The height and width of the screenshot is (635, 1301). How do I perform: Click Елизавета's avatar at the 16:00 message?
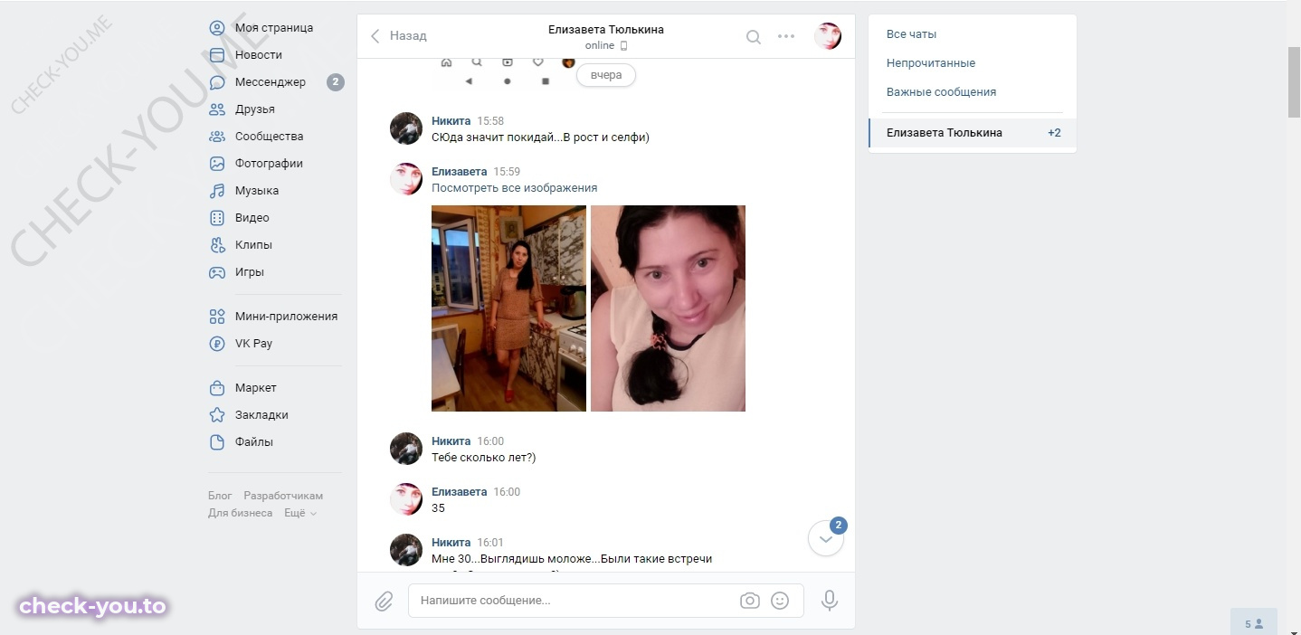pos(406,499)
